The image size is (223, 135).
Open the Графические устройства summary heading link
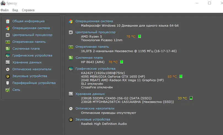[x=95, y=69]
